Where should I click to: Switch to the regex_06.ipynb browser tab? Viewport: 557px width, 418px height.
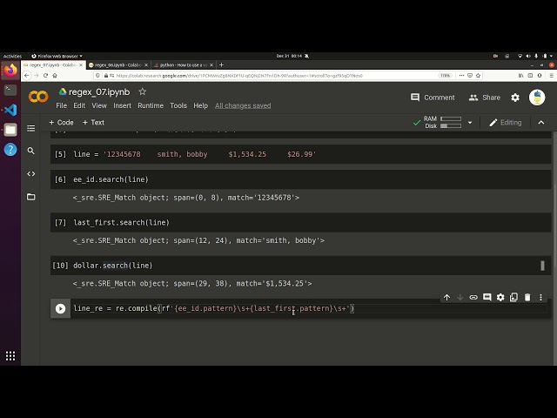(x=118, y=65)
